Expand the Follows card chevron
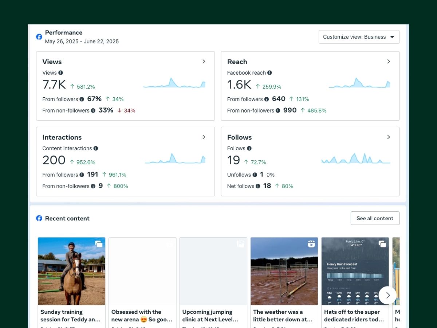Screen dimensions: 437x328 [x=389, y=137]
